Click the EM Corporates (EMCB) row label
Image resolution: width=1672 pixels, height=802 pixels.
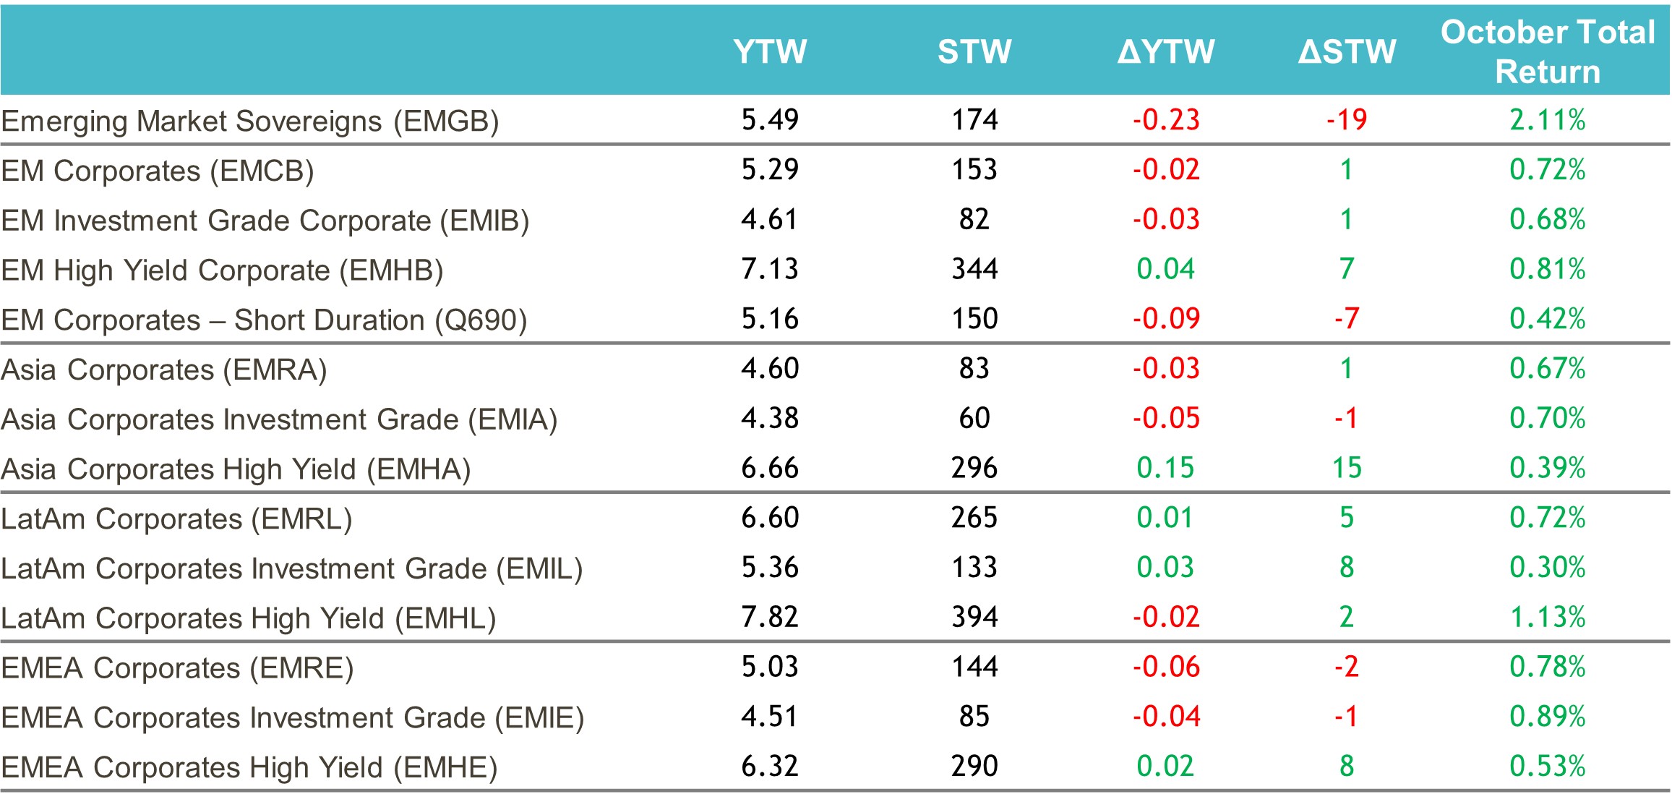pos(158,171)
